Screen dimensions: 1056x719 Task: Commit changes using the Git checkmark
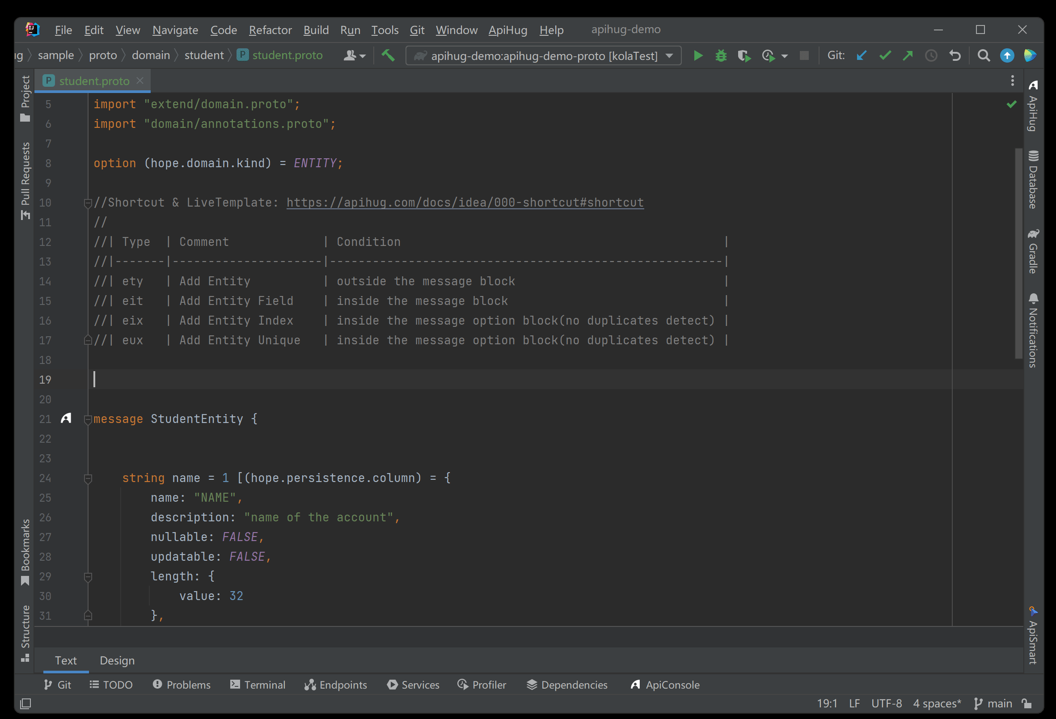[x=885, y=55]
